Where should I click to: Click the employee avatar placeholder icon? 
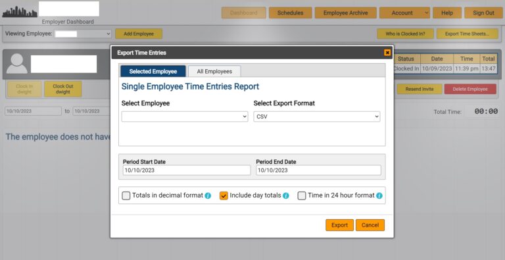point(16,64)
